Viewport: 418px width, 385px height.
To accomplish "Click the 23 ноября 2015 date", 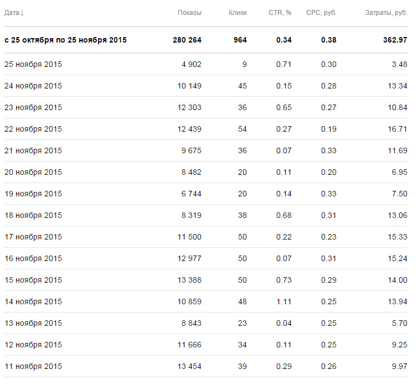I will (x=33, y=107).
